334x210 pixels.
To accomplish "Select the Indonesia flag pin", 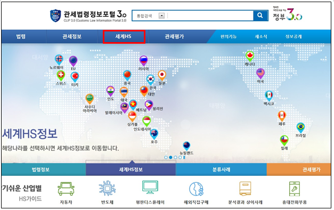I will pyautogui.click(x=146, y=122).
